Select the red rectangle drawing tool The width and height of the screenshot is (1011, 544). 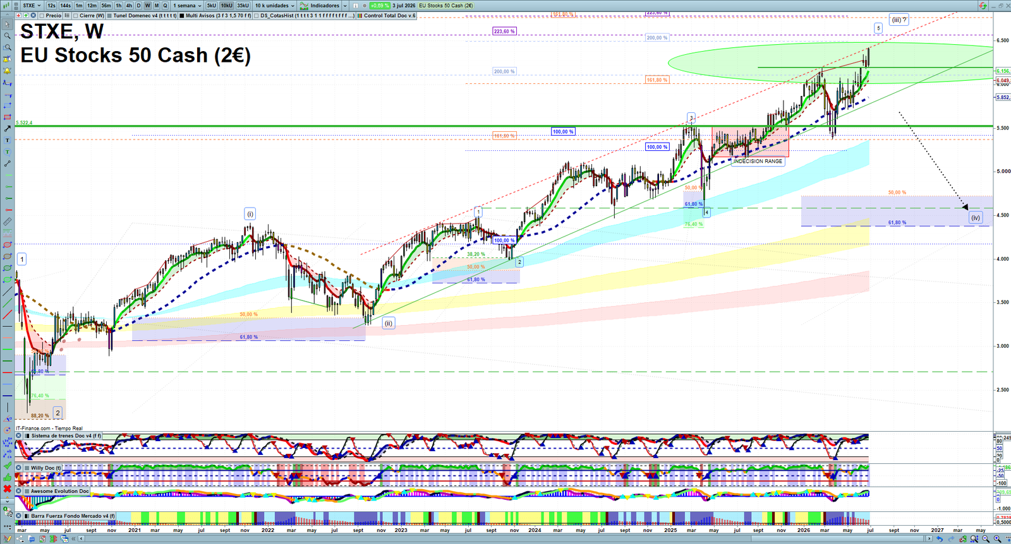[x=7, y=117]
